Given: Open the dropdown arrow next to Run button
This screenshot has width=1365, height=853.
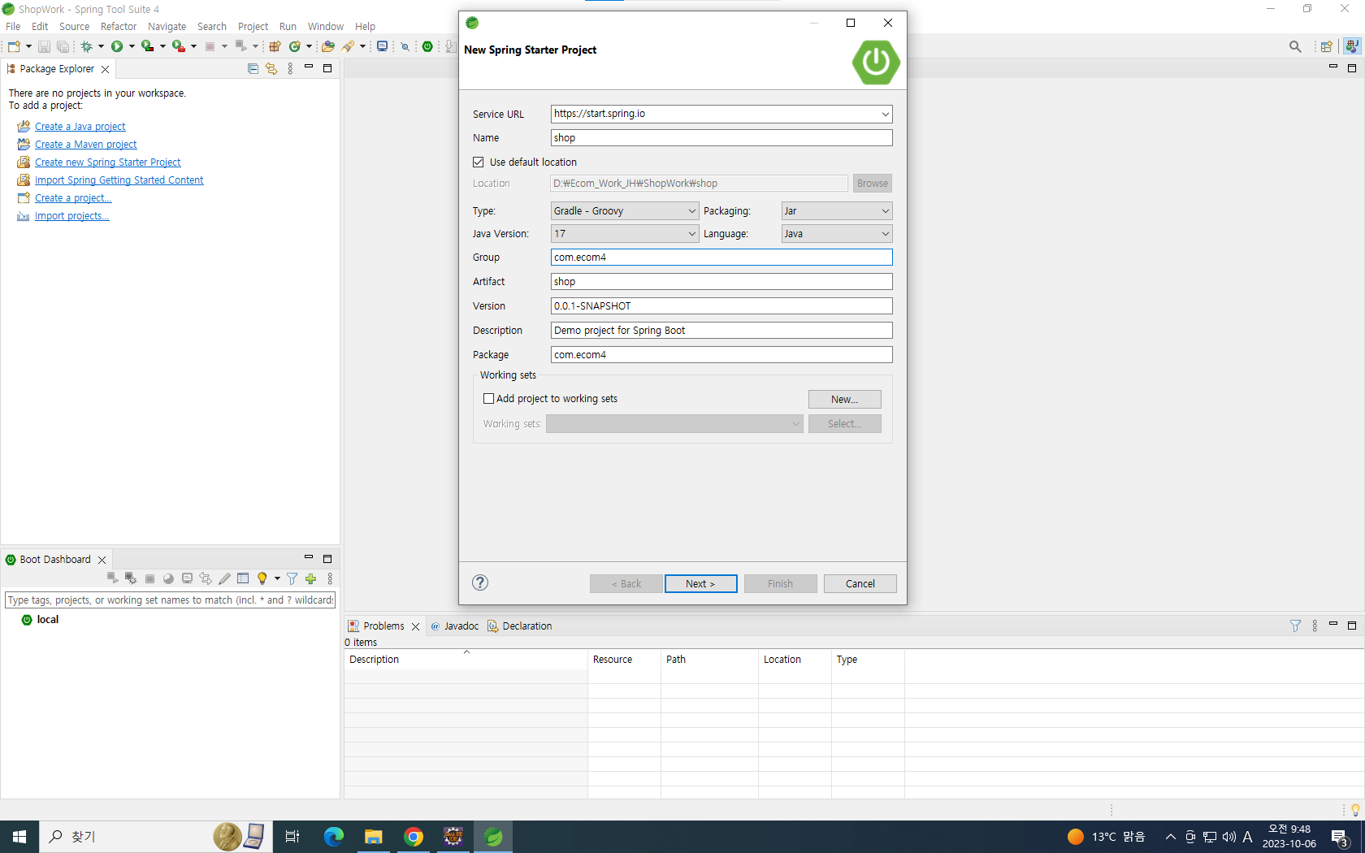Looking at the screenshot, I should coord(132,46).
